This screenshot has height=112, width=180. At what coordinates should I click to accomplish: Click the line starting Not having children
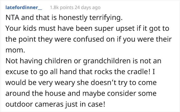(x=83, y=61)
